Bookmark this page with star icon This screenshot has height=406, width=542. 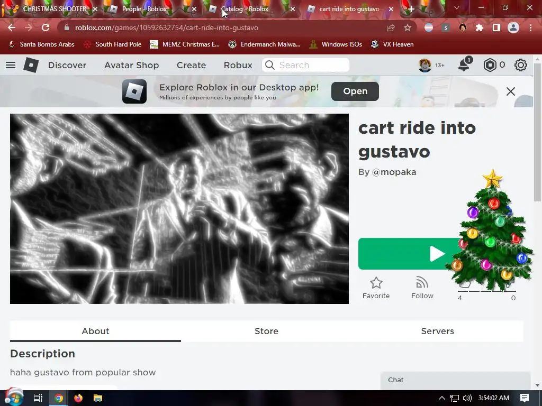pyautogui.click(x=408, y=27)
